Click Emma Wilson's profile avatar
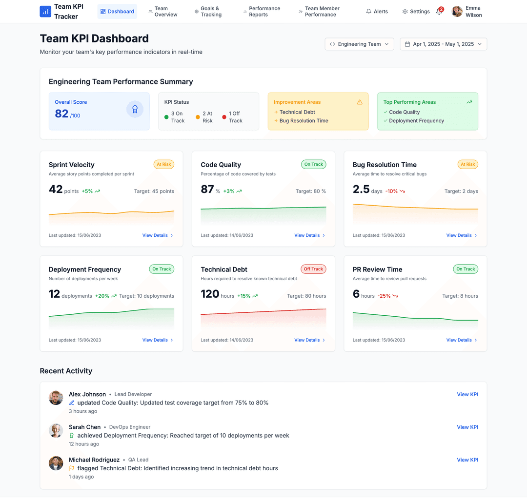Image resolution: width=527 pixels, height=498 pixels. click(457, 11)
